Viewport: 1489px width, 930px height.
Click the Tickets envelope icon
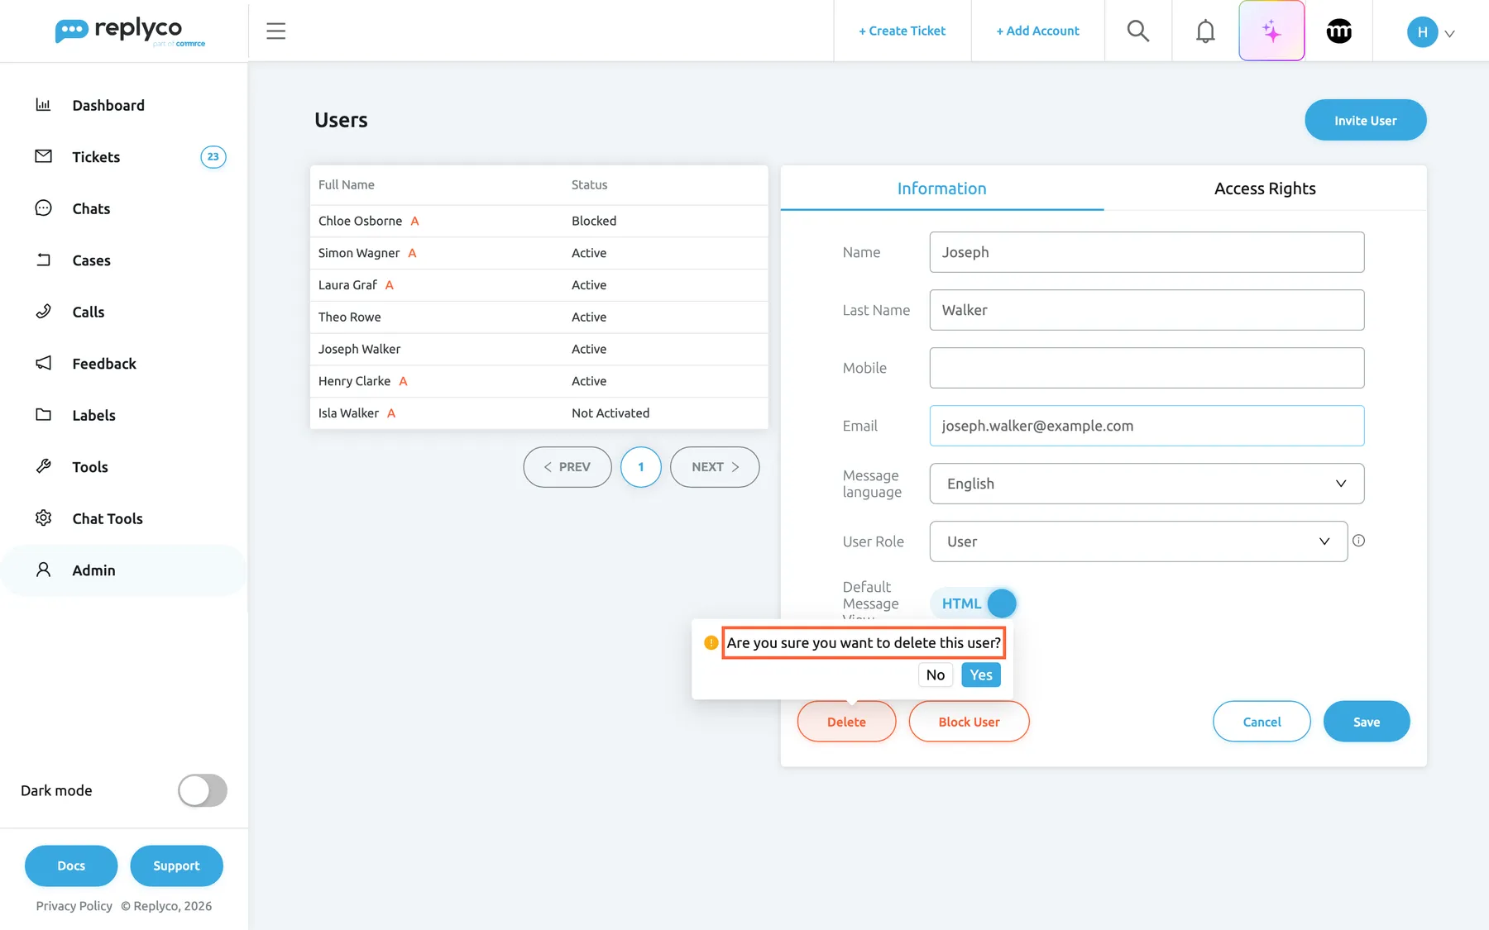click(44, 156)
